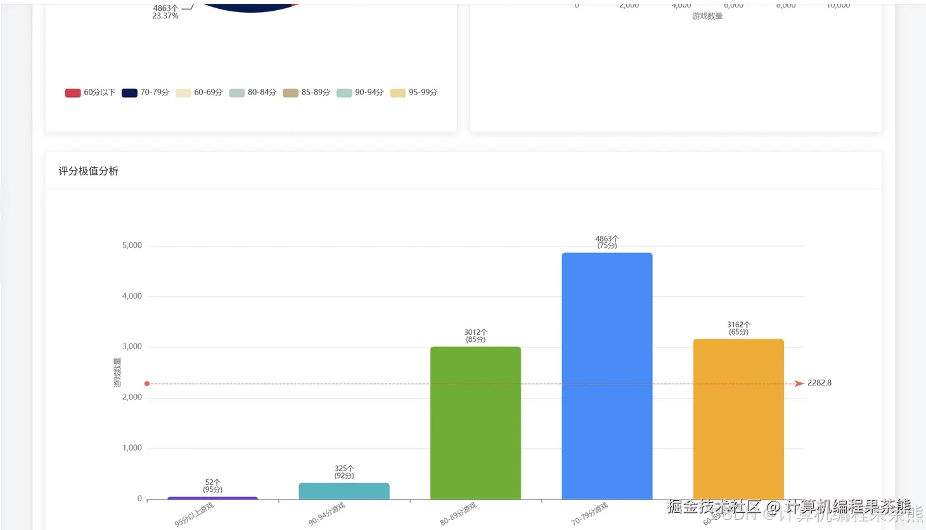This screenshot has width=926, height=530.
Task: Click the average line start dot
Action: (147, 384)
